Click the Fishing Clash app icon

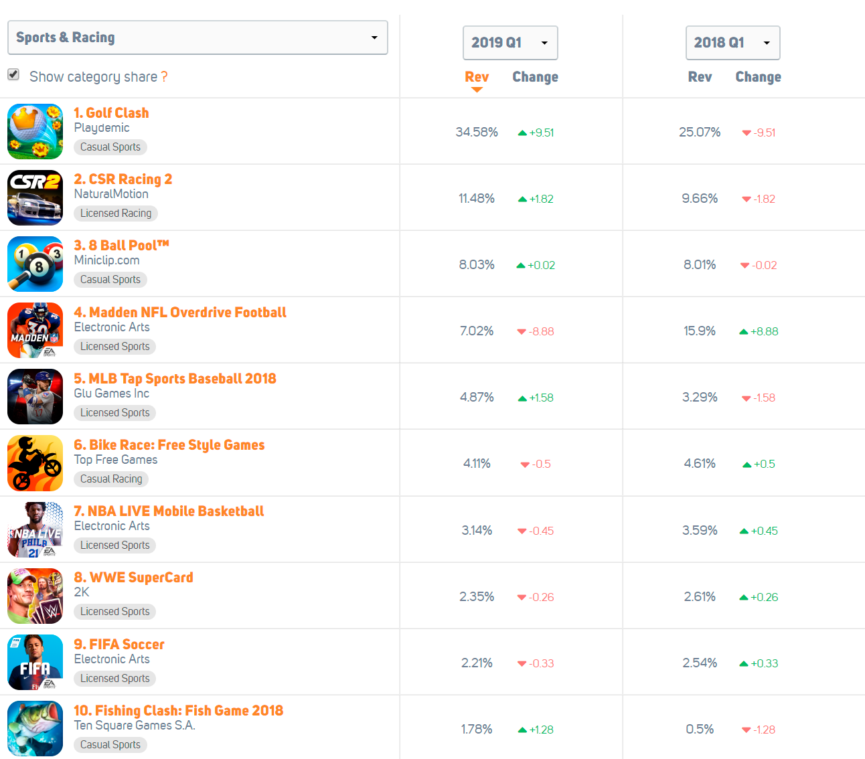click(x=35, y=728)
